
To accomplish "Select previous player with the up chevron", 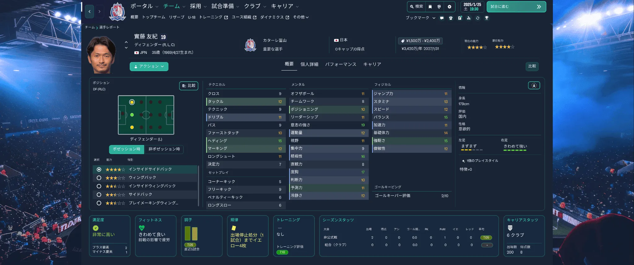I will tap(126, 42).
